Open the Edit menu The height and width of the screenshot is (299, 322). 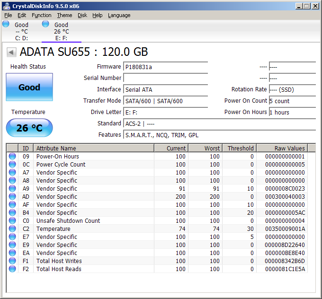point(22,16)
